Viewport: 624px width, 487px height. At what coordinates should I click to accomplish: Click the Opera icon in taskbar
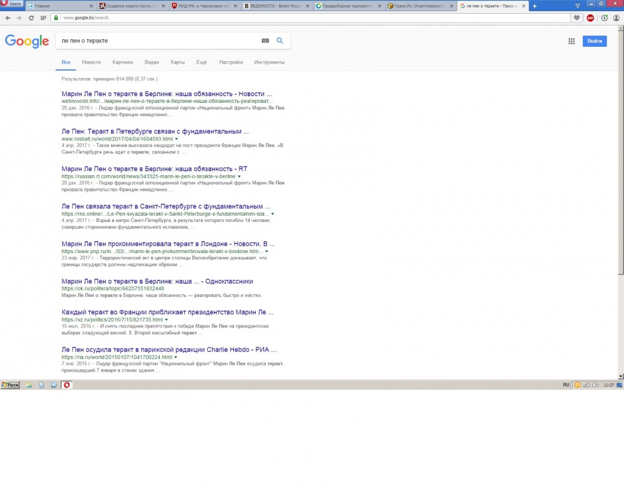click(67, 385)
